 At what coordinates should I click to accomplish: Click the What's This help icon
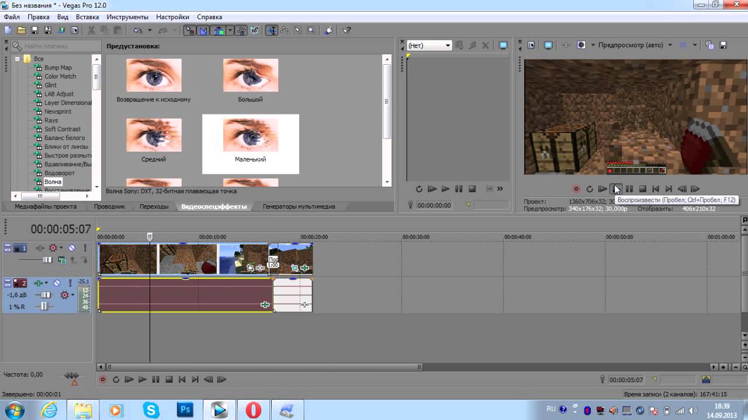pos(347,30)
